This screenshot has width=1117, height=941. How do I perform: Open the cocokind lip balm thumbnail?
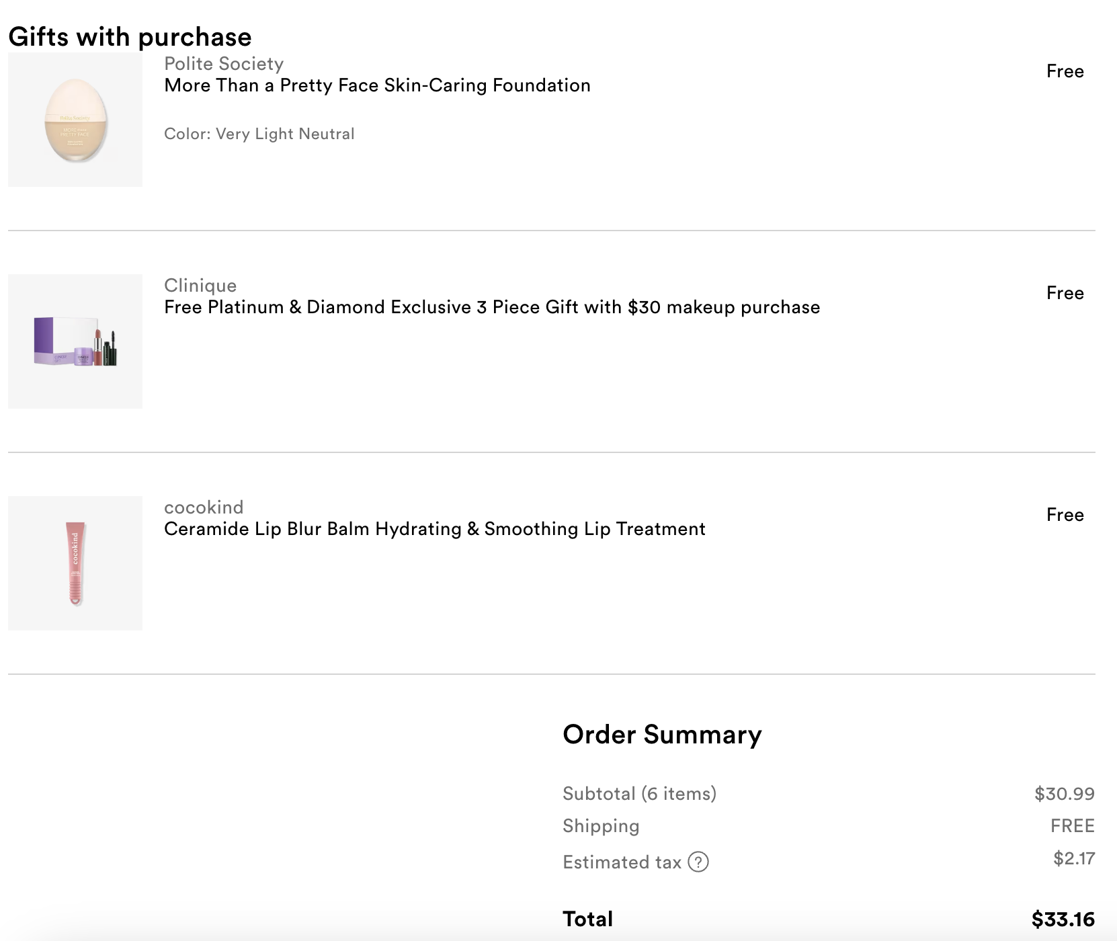coord(75,563)
